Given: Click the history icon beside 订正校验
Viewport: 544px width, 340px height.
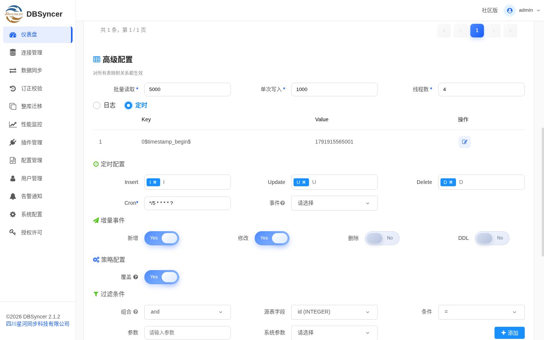Looking at the screenshot, I should (13, 88).
